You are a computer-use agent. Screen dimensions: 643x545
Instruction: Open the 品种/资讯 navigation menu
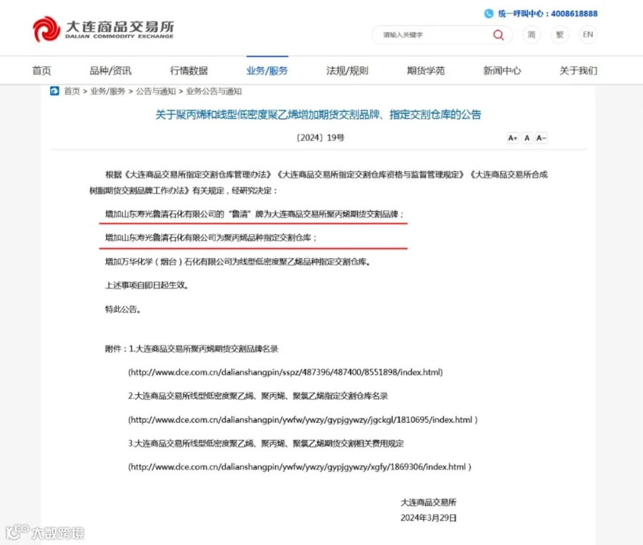110,71
